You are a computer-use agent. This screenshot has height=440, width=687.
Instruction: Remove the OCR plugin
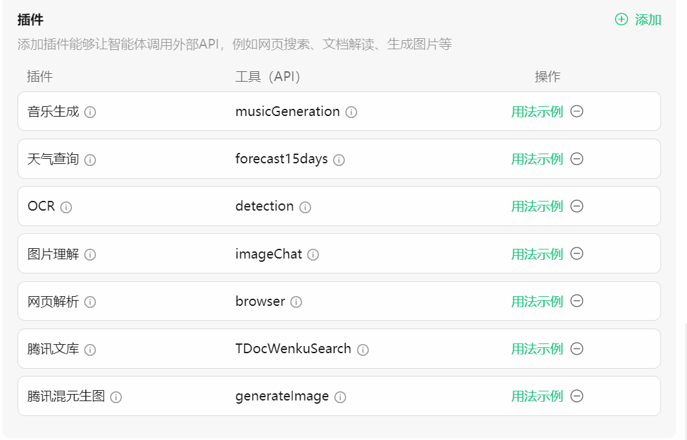click(577, 206)
